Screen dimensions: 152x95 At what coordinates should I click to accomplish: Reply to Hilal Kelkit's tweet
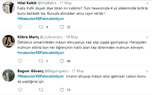point(20,27)
